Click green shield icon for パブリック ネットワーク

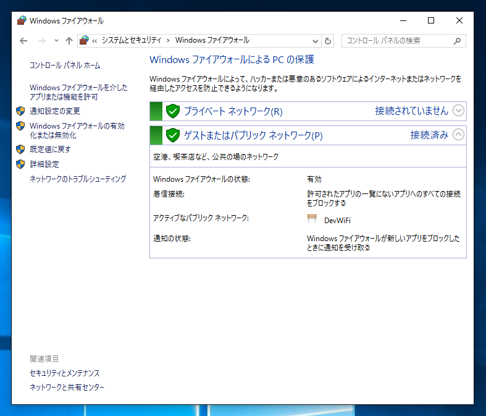click(x=173, y=135)
